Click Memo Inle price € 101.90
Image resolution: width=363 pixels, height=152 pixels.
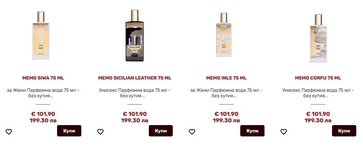226,114
